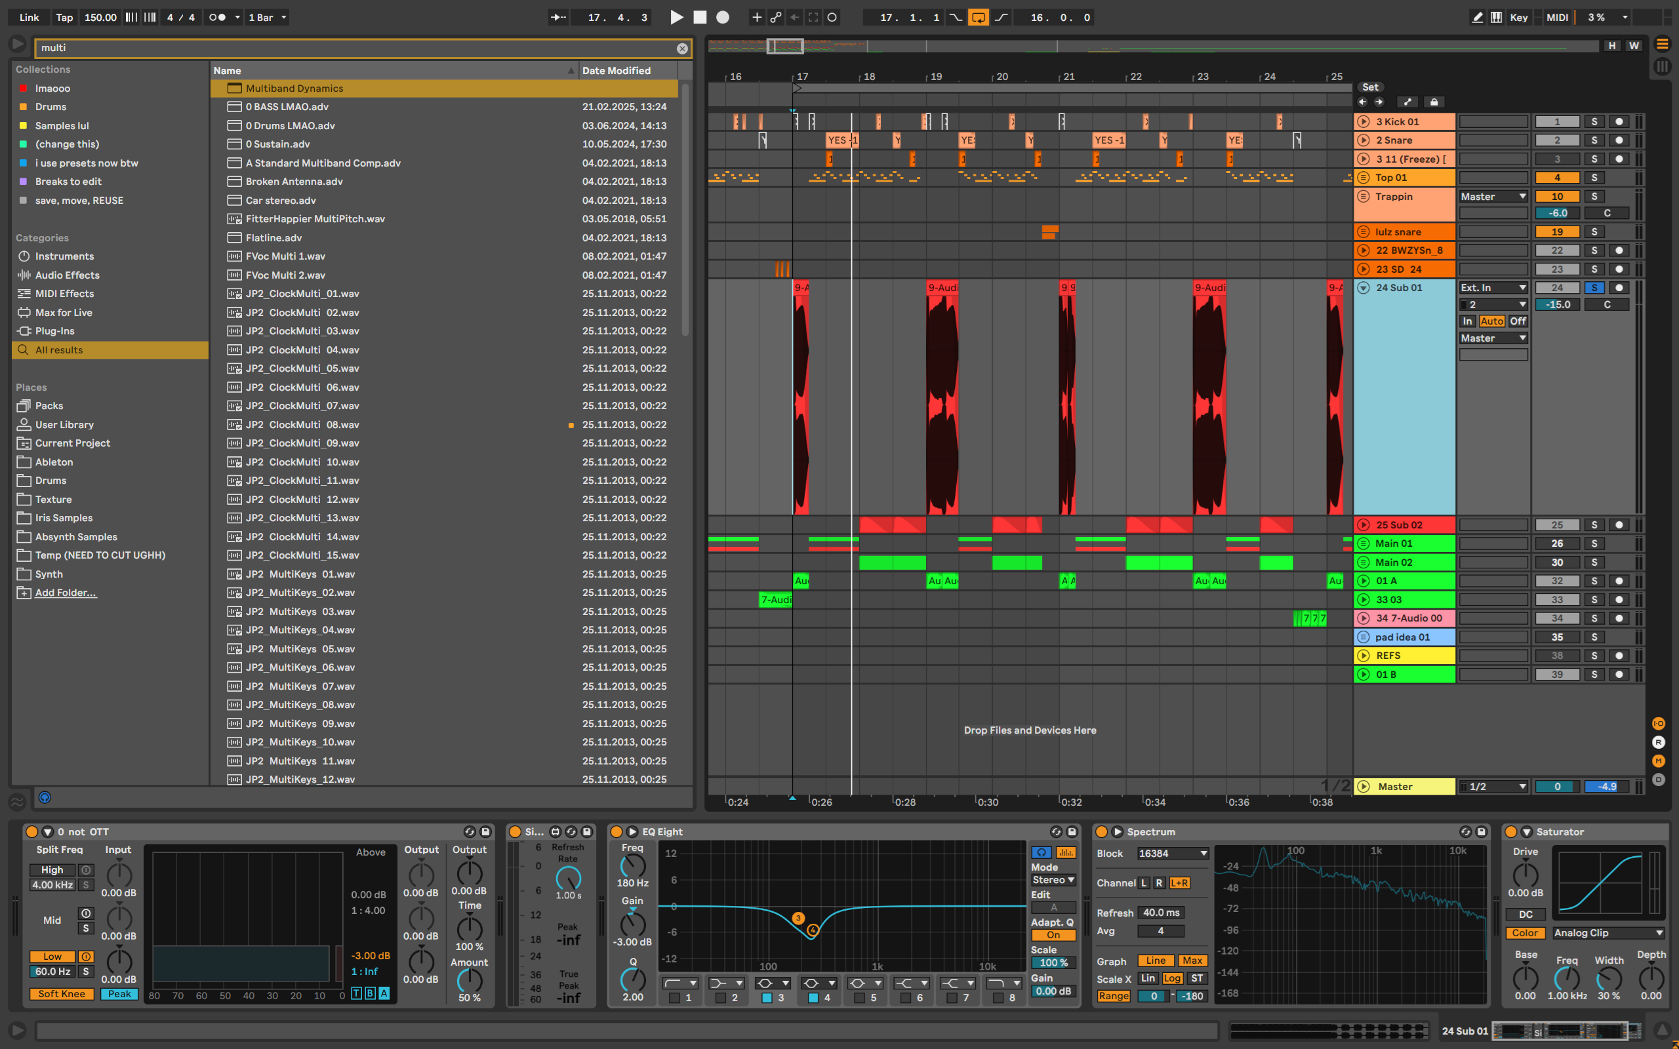Enable Draw Mode pencil icon
The width and height of the screenshot is (1679, 1049).
(x=1477, y=17)
